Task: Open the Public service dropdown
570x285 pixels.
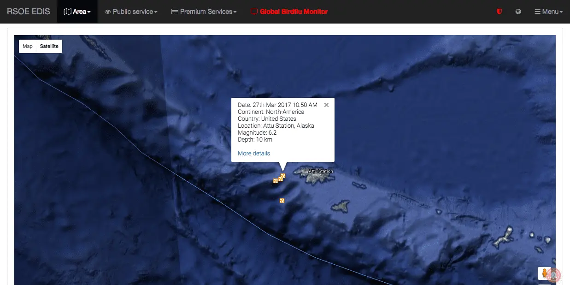Action: pos(131,12)
